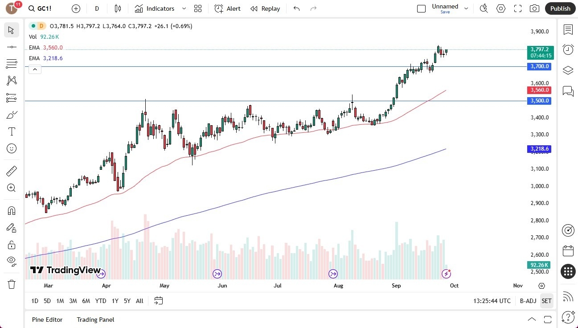Lock all drawing tools
Viewport: 578px width, 328px height.
point(12,245)
